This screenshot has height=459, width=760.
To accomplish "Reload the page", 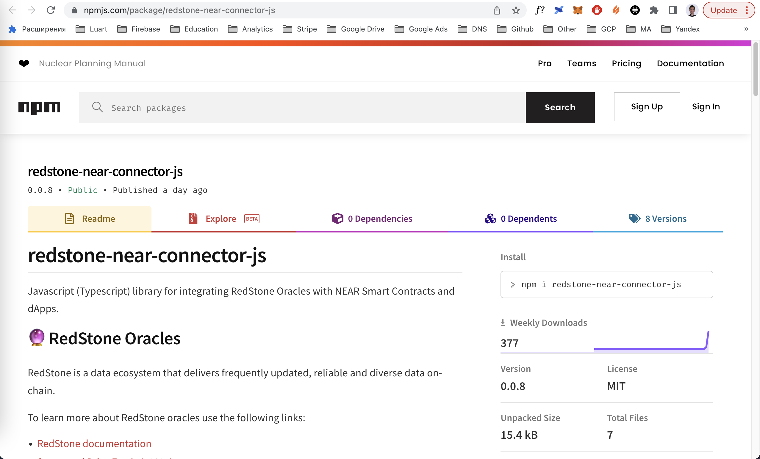I will 51,10.
